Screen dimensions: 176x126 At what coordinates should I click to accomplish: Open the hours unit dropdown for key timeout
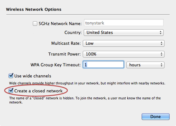[x=145, y=65]
